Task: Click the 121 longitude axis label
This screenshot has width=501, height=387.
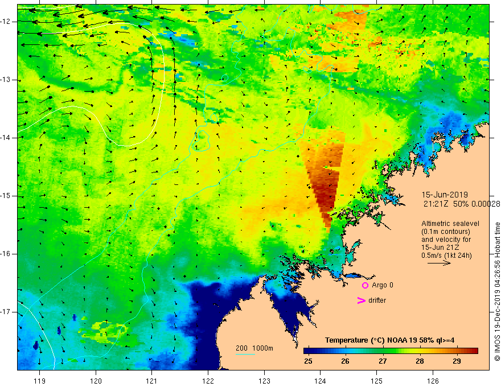Action: pyautogui.click(x=152, y=381)
